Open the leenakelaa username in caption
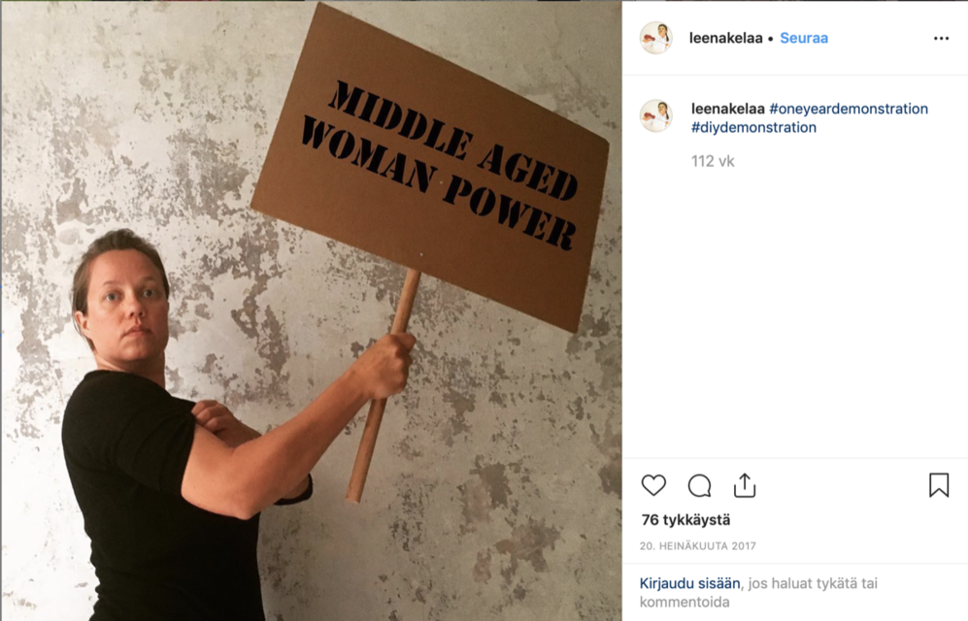 [x=728, y=109]
